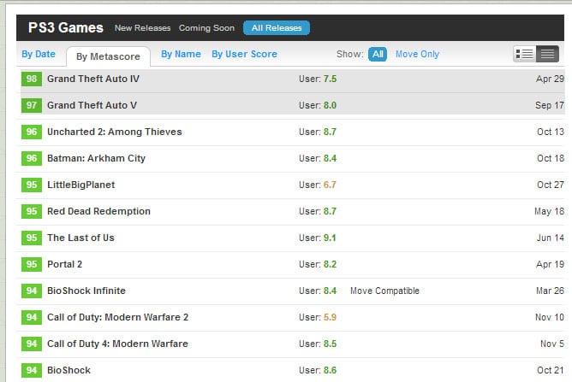
Task: Click Uncharted 2's 96 metascore badge
Action: [32, 132]
